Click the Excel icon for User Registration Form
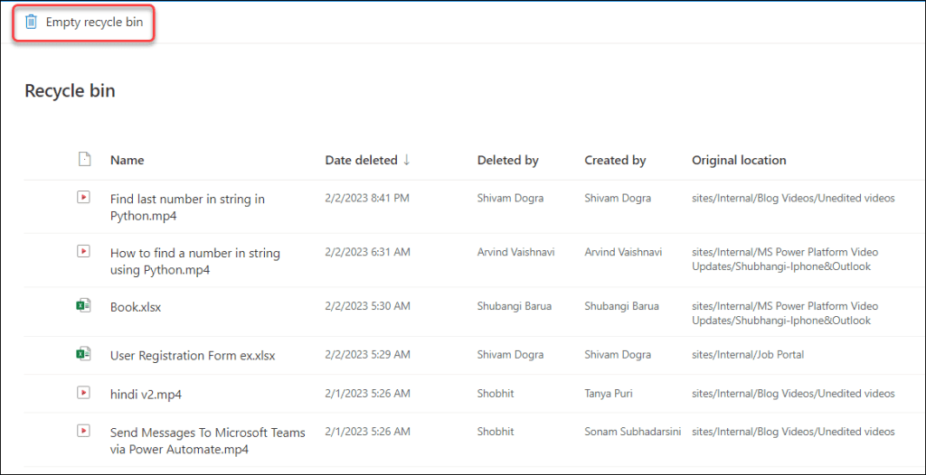Screen dimensions: 926x475 (x=84, y=355)
